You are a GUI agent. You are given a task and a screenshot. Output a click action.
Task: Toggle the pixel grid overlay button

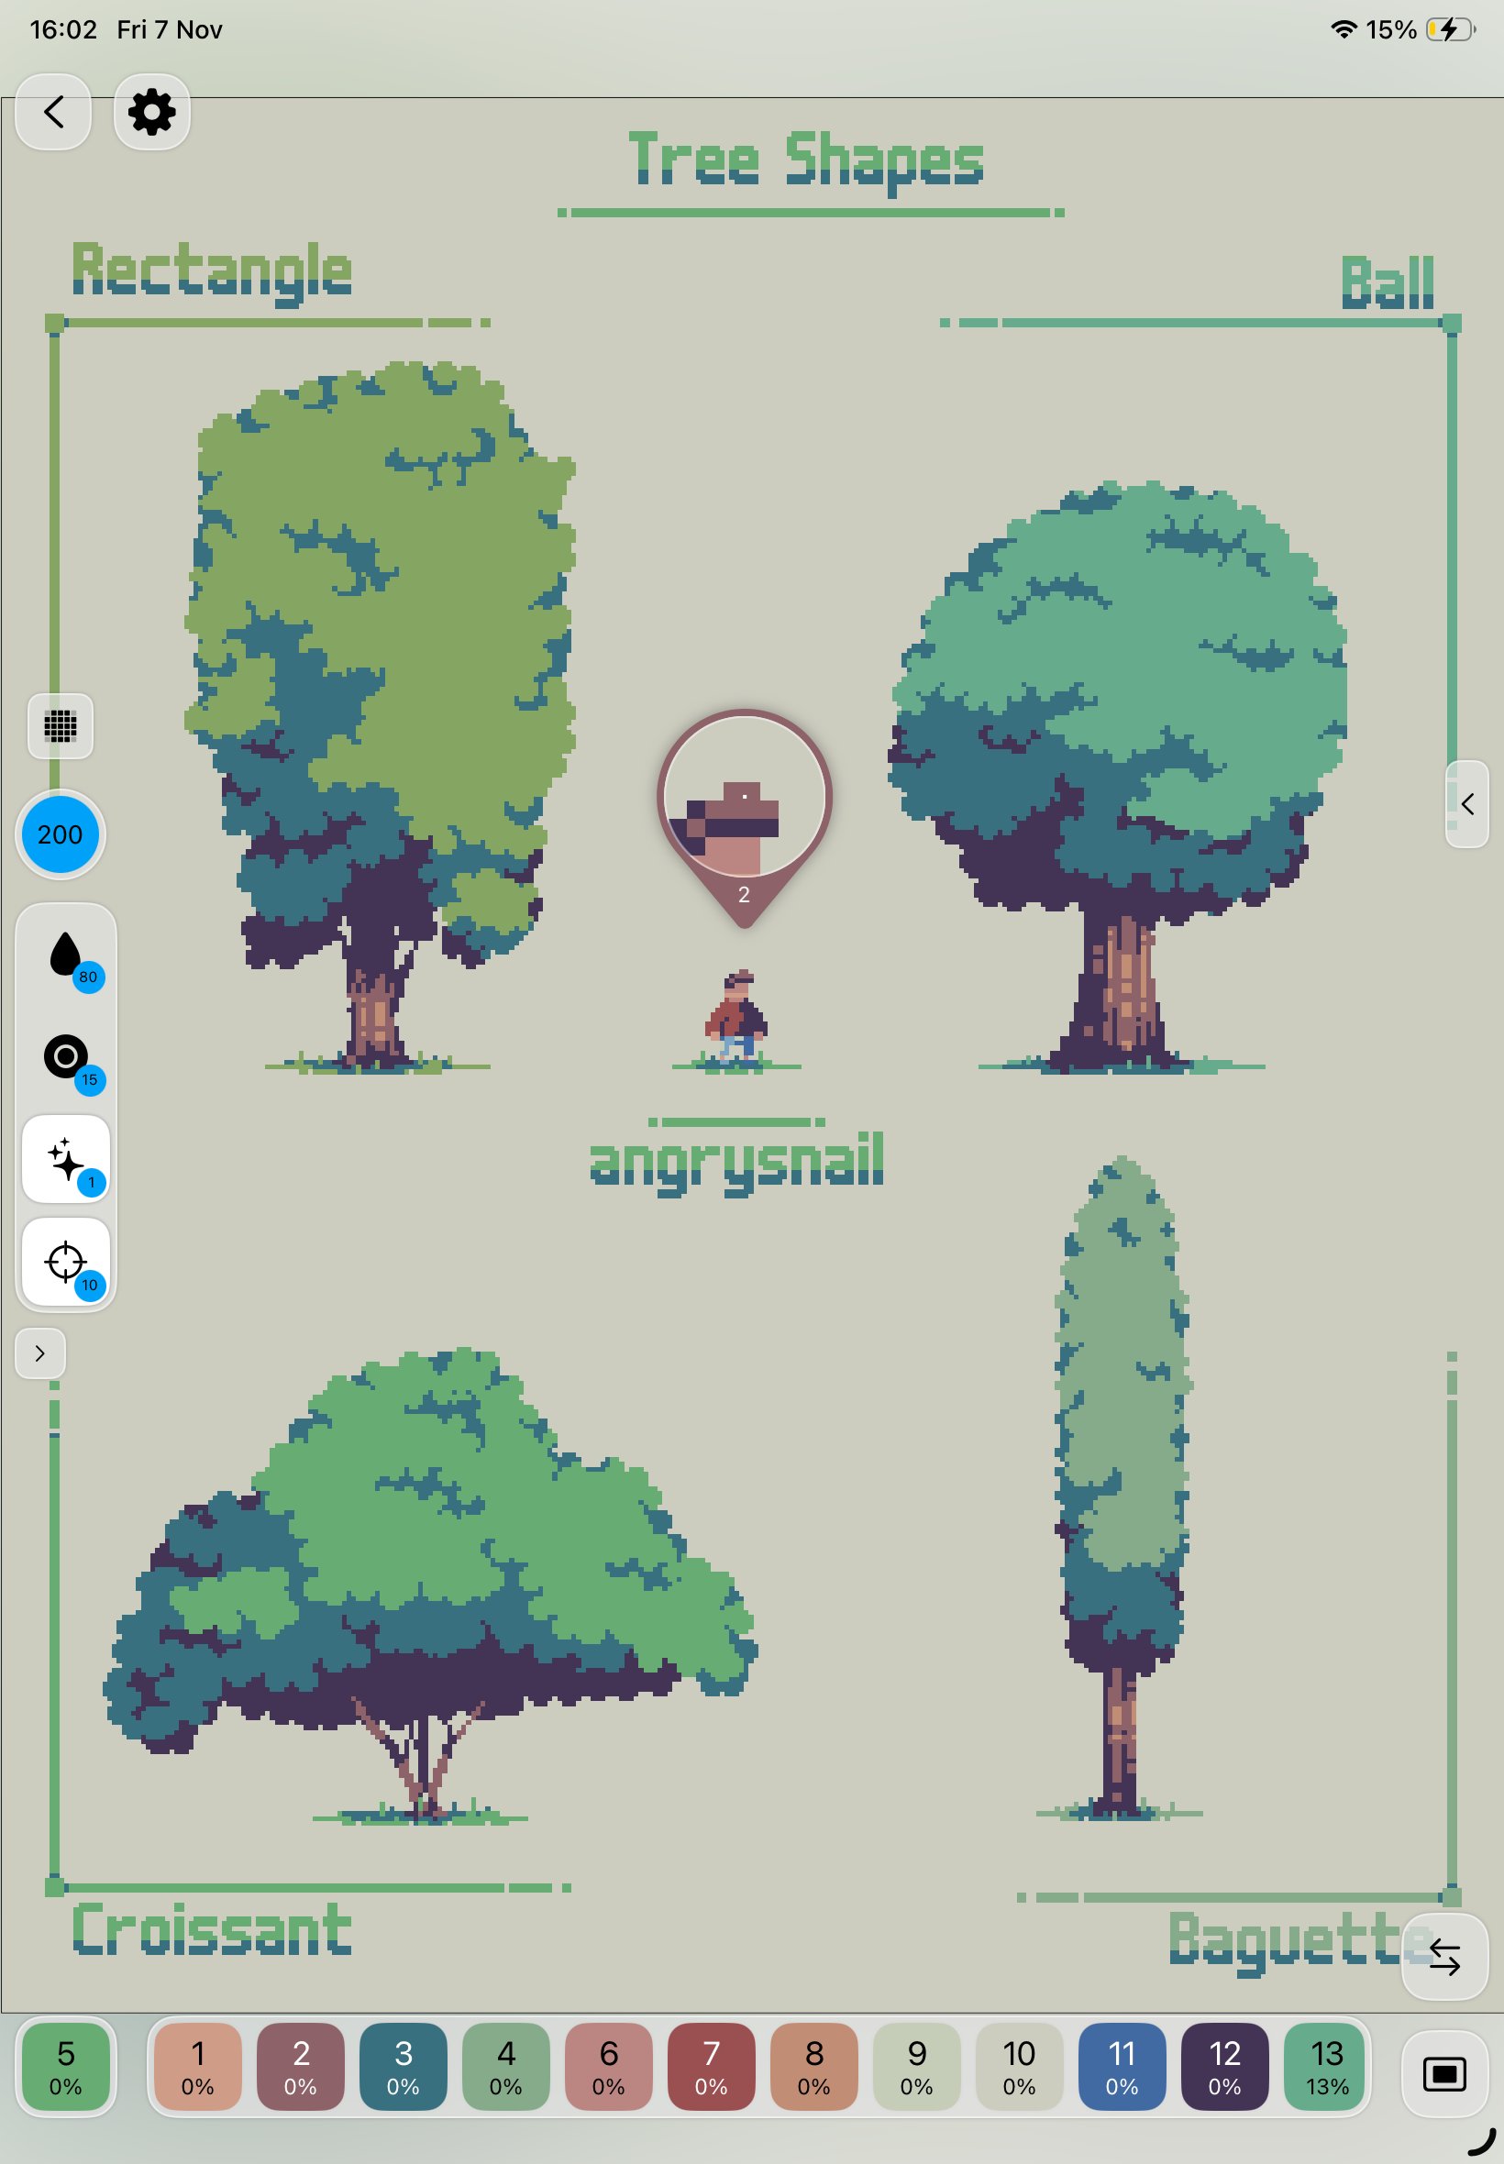coord(61,725)
